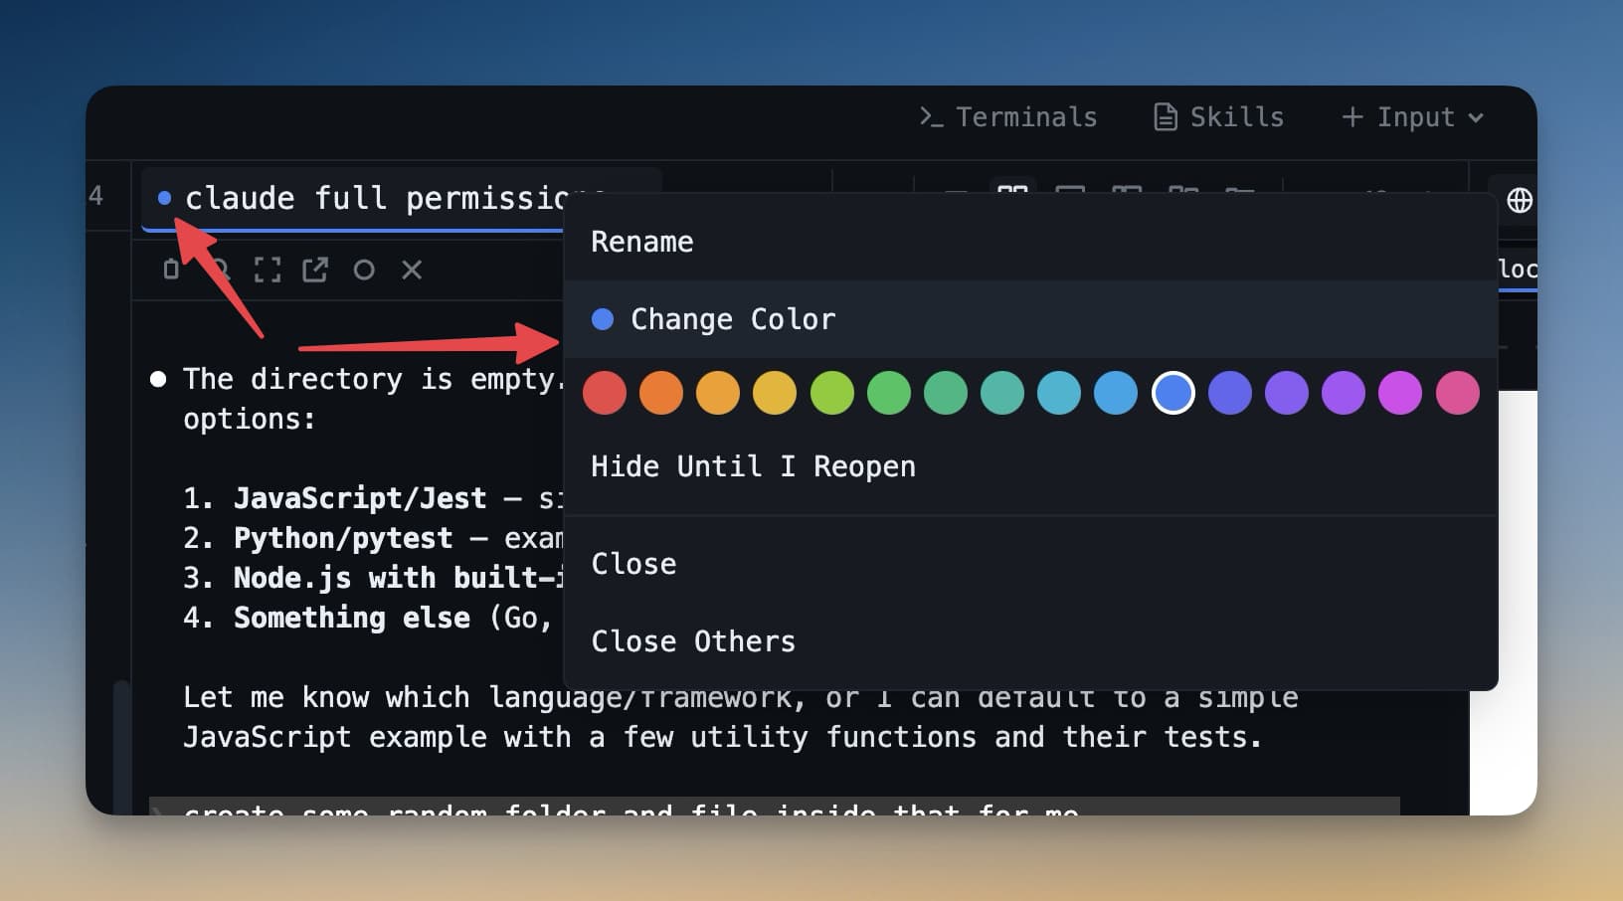The image size is (1623, 901).
Task: Click the blue color dot on claude tab
Action: (164, 198)
